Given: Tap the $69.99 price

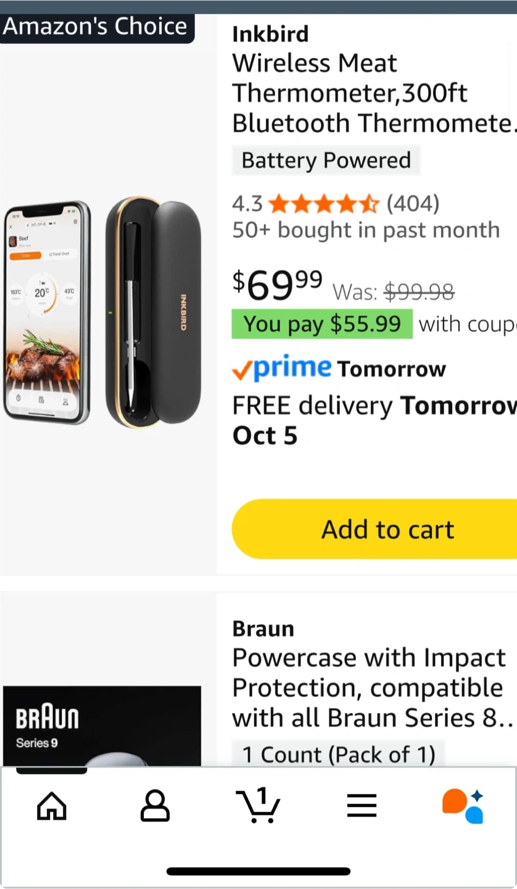Looking at the screenshot, I should tap(277, 285).
